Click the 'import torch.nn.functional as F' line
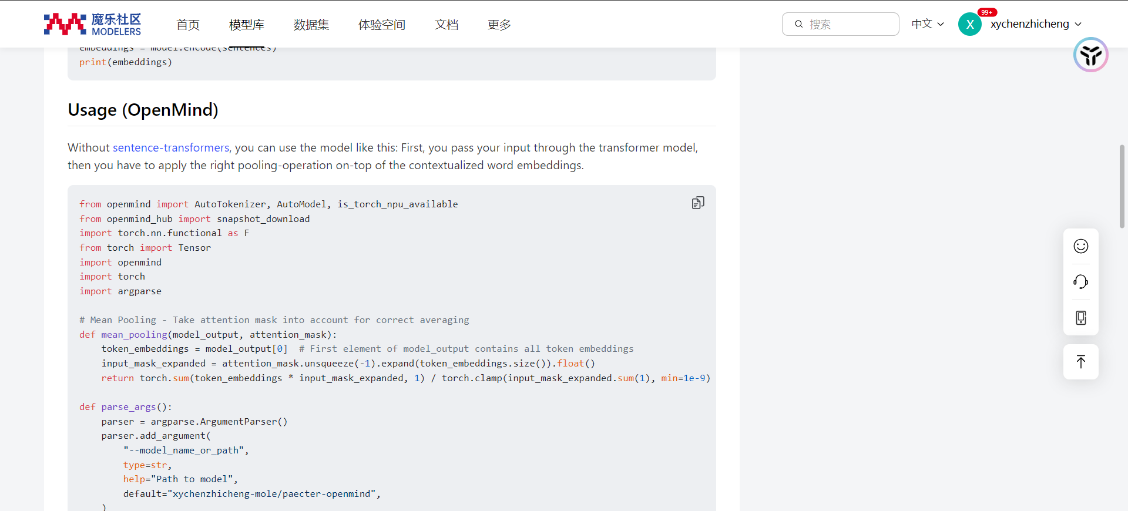 (164, 233)
